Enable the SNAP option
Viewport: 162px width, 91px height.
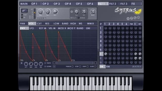[x=88, y=66]
